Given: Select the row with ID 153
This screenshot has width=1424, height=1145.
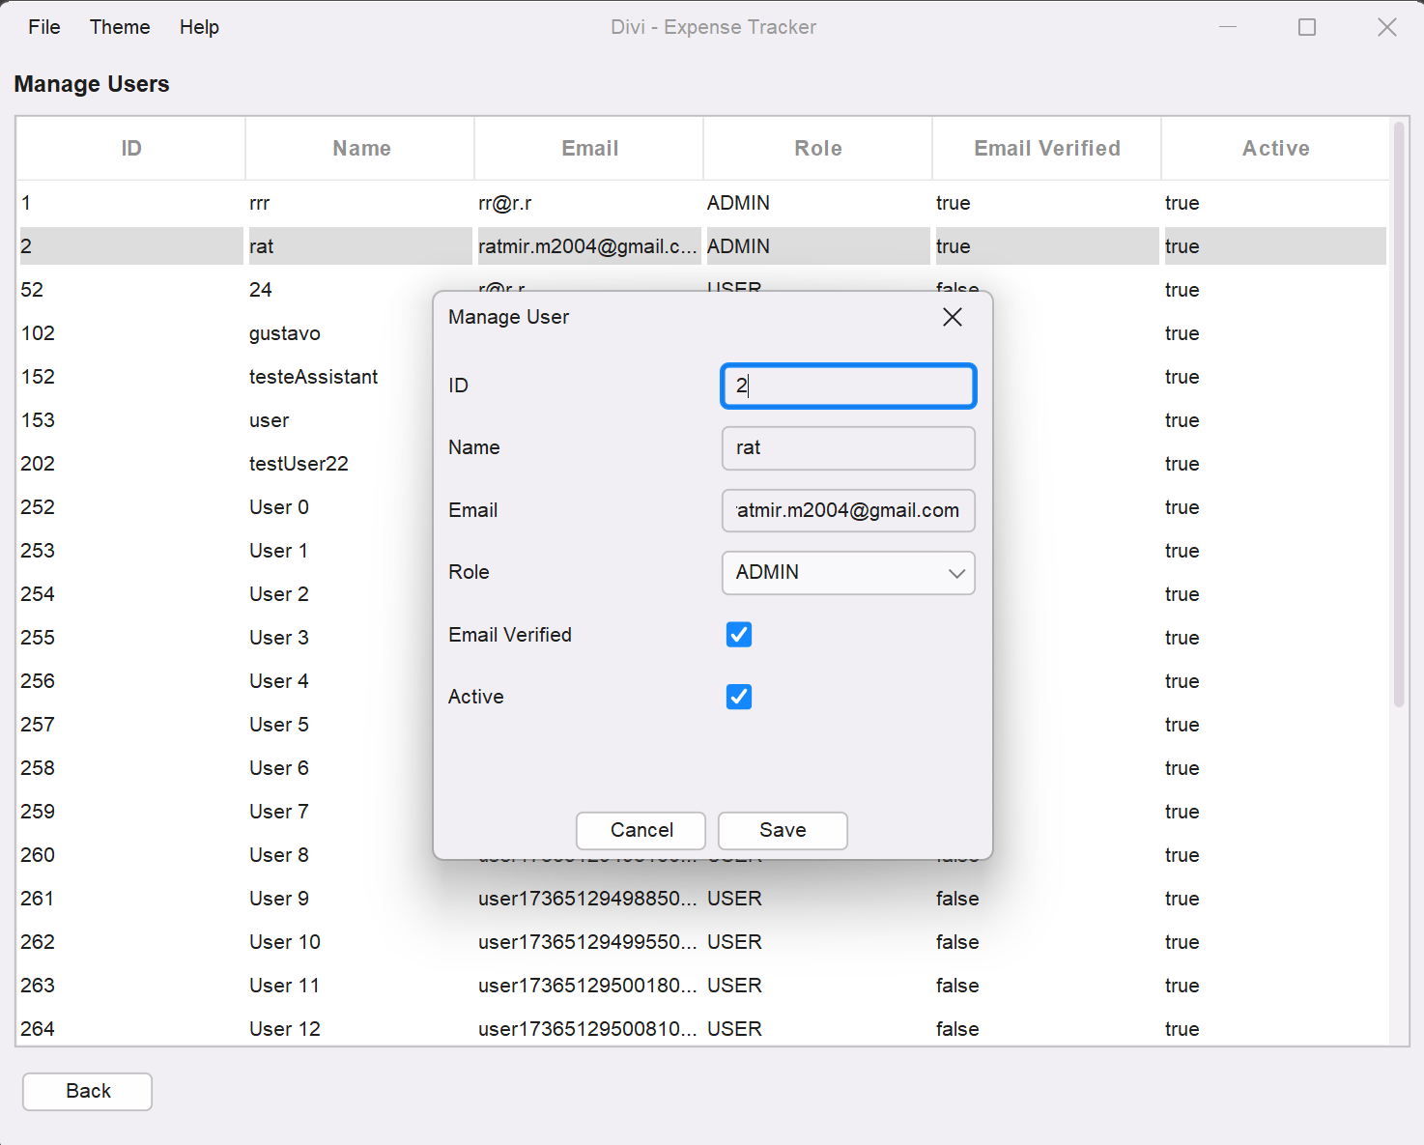Looking at the screenshot, I should point(224,420).
